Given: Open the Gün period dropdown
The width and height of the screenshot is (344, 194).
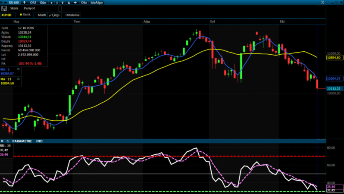Looking at the screenshot, I should pos(43,3).
